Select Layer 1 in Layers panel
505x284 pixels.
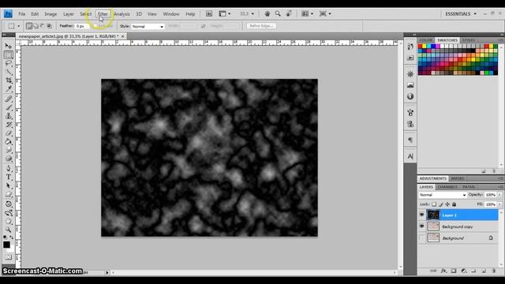pyautogui.click(x=462, y=215)
